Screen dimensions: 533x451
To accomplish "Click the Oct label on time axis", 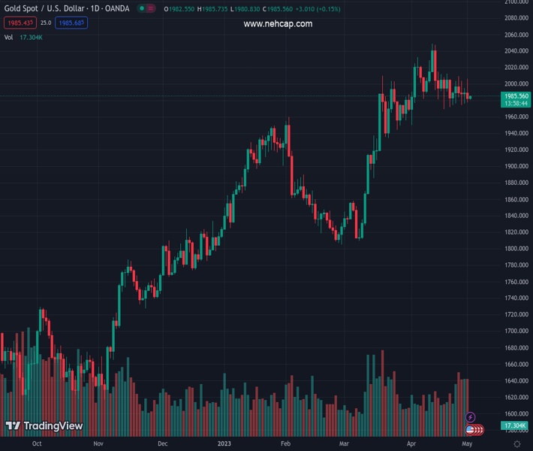I will tap(37, 444).
